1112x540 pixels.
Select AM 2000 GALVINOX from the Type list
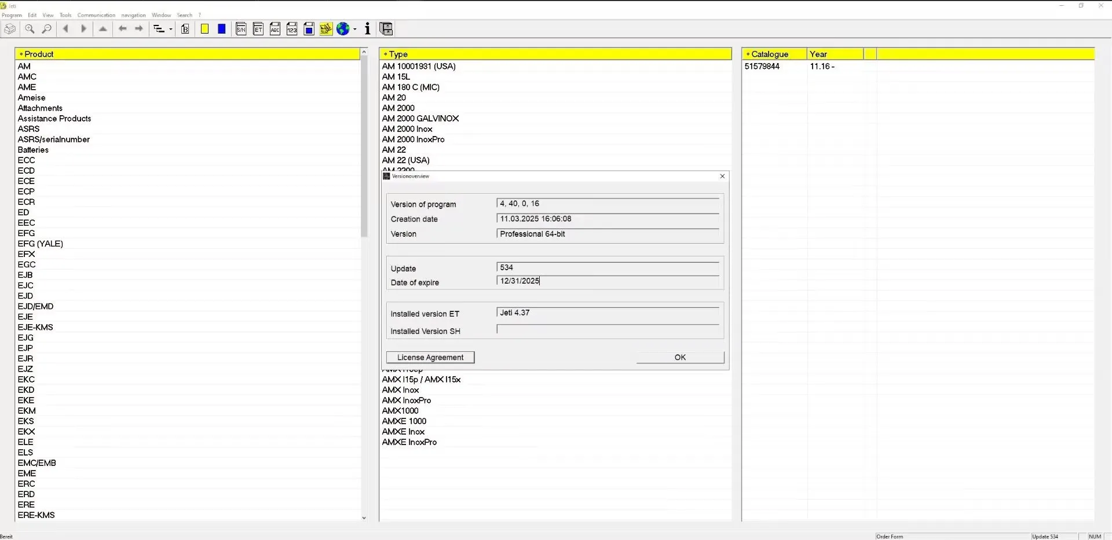[420, 118]
